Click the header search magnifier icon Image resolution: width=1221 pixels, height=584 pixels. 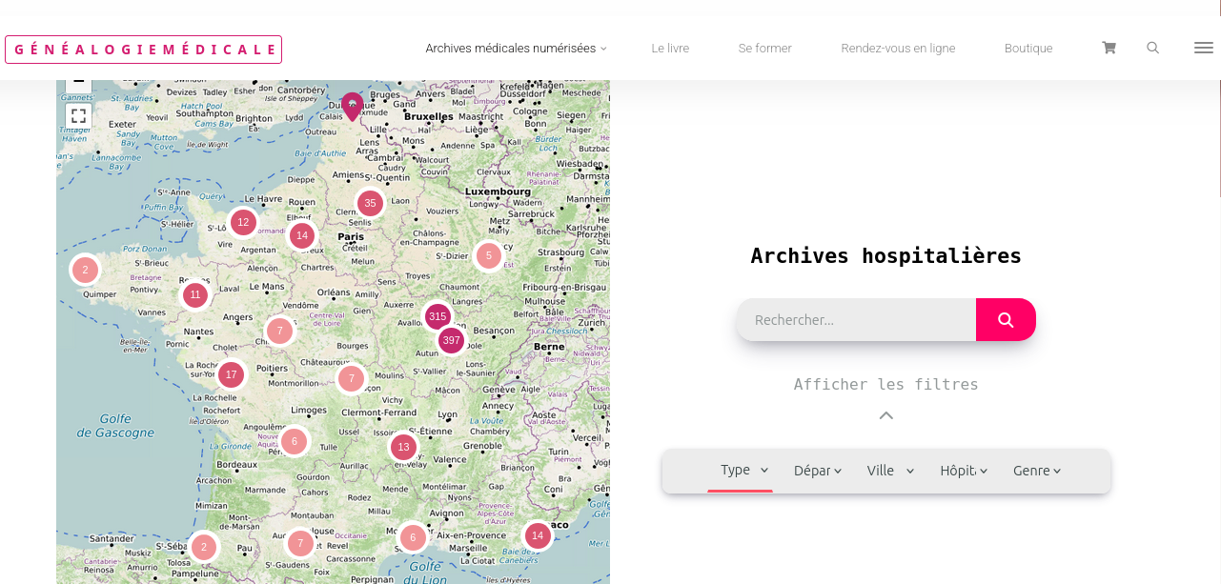[x=1152, y=48]
